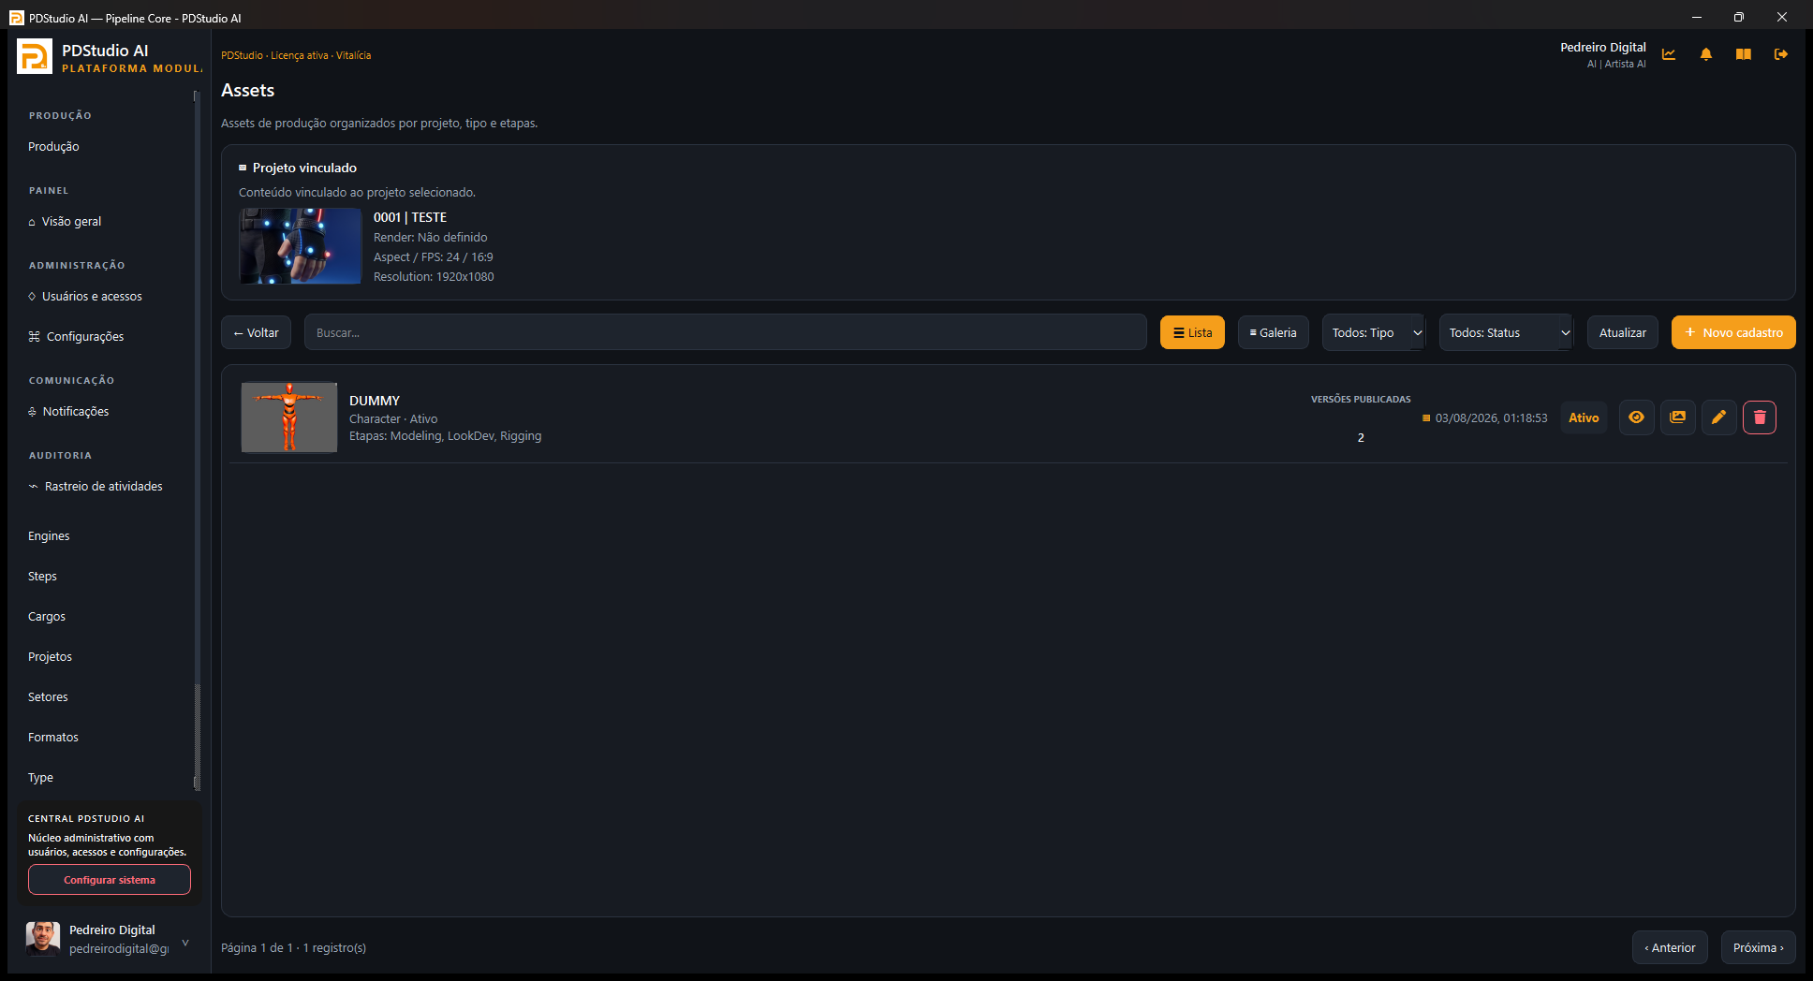Screen dimensions: 1813x981
Task: Open Usuários e acessos
Action: tap(85, 296)
